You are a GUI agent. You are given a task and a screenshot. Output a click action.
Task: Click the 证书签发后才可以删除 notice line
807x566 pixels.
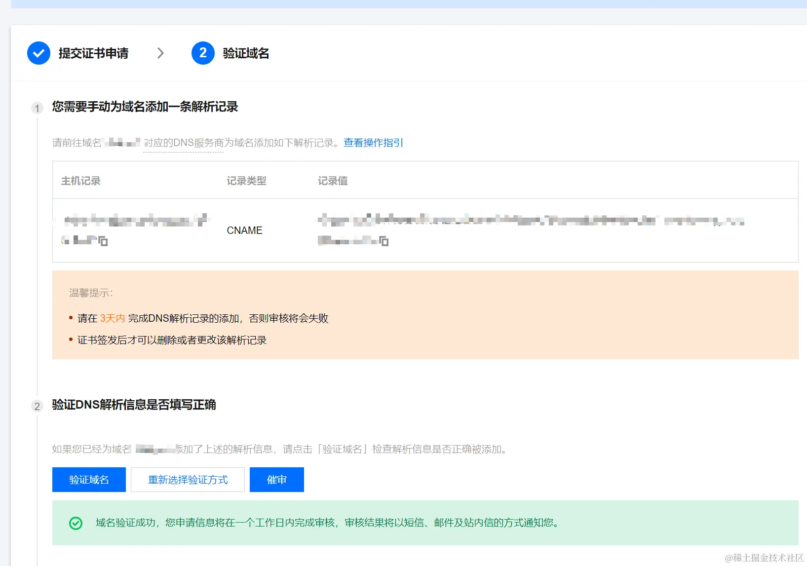(172, 340)
